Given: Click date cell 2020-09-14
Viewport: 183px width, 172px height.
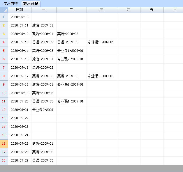Looking at the screenshot, I should (20, 51).
